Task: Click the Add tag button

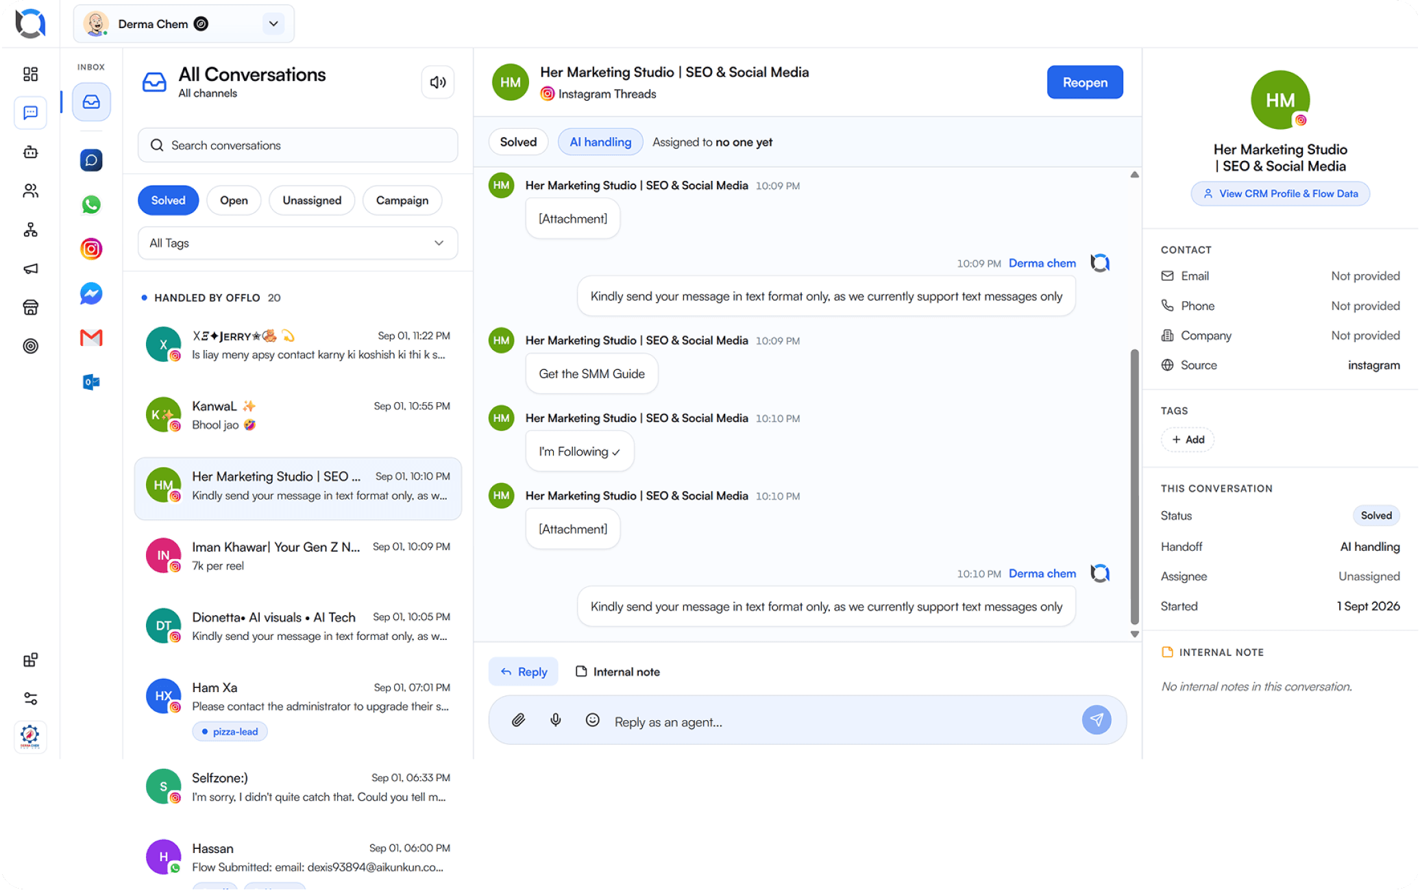Action: click(x=1188, y=440)
